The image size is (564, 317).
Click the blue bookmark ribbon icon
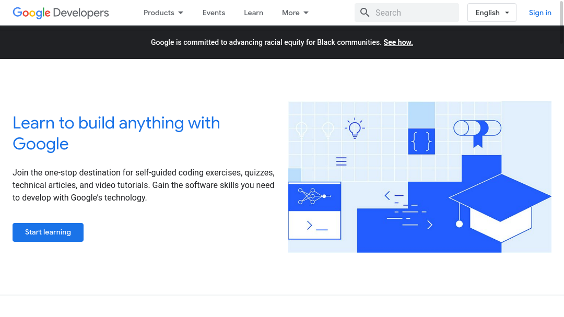coord(478,140)
